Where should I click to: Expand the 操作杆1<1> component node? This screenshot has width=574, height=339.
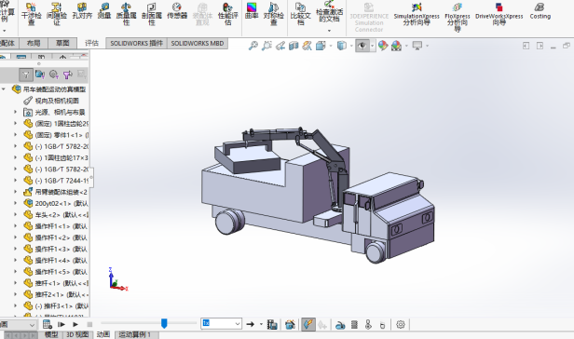point(15,226)
